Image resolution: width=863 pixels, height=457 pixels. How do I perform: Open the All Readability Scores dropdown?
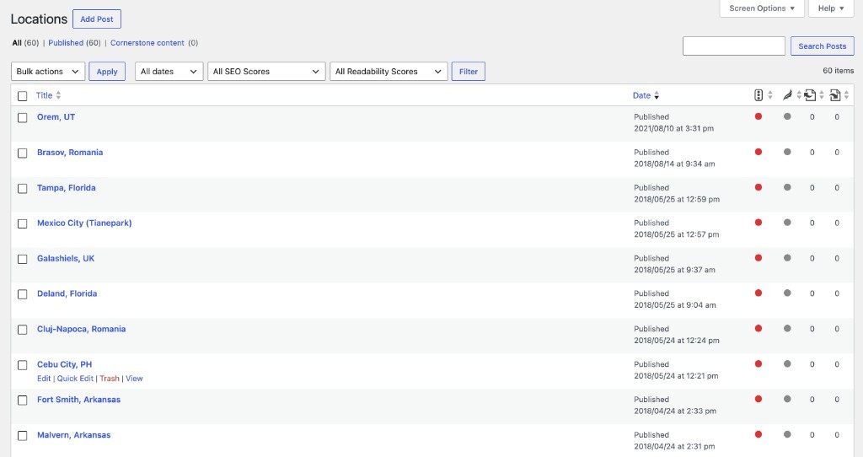389,71
